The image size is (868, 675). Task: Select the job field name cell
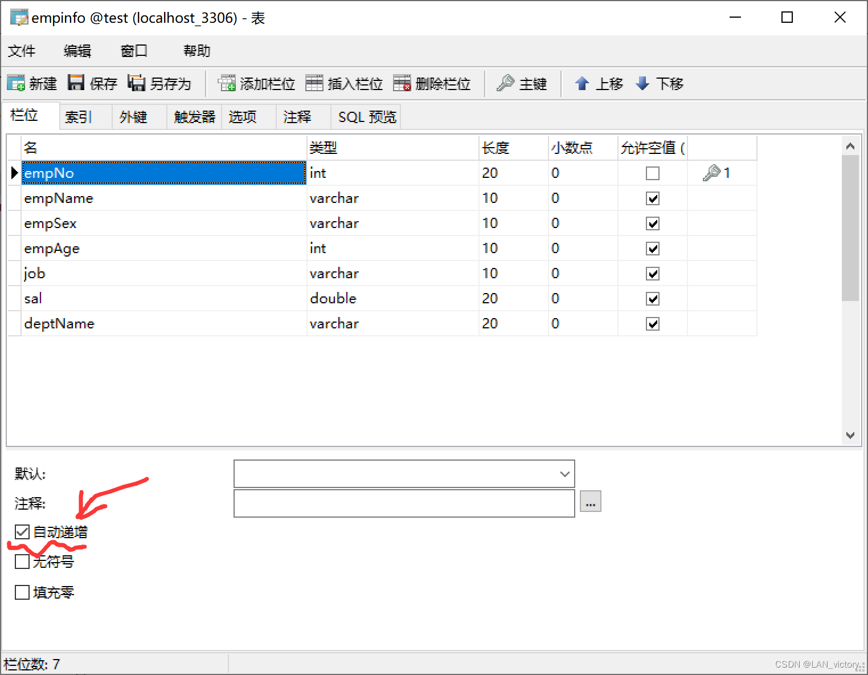164,273
